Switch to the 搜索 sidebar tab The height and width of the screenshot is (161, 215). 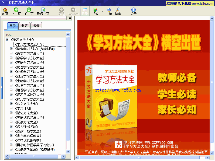coord(36,26)
